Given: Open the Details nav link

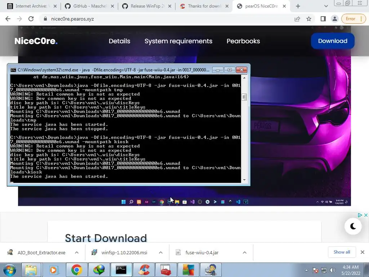Looking at the screenshot, I should (x=119, y=41).
